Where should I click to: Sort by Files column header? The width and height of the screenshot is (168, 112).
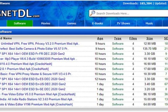(x=133, y=38)
